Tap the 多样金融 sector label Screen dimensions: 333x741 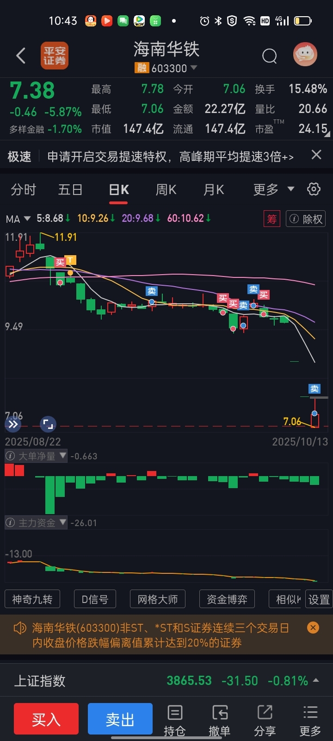pyautogui.click(x=27, y=129)
